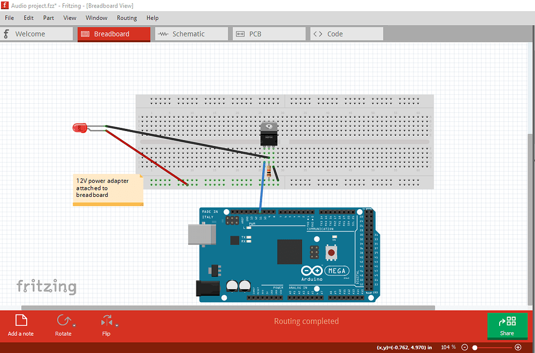Screen dimensions: 535x353
Task: Click the 12V power adapter sticky note
Action: pos(107,190)
